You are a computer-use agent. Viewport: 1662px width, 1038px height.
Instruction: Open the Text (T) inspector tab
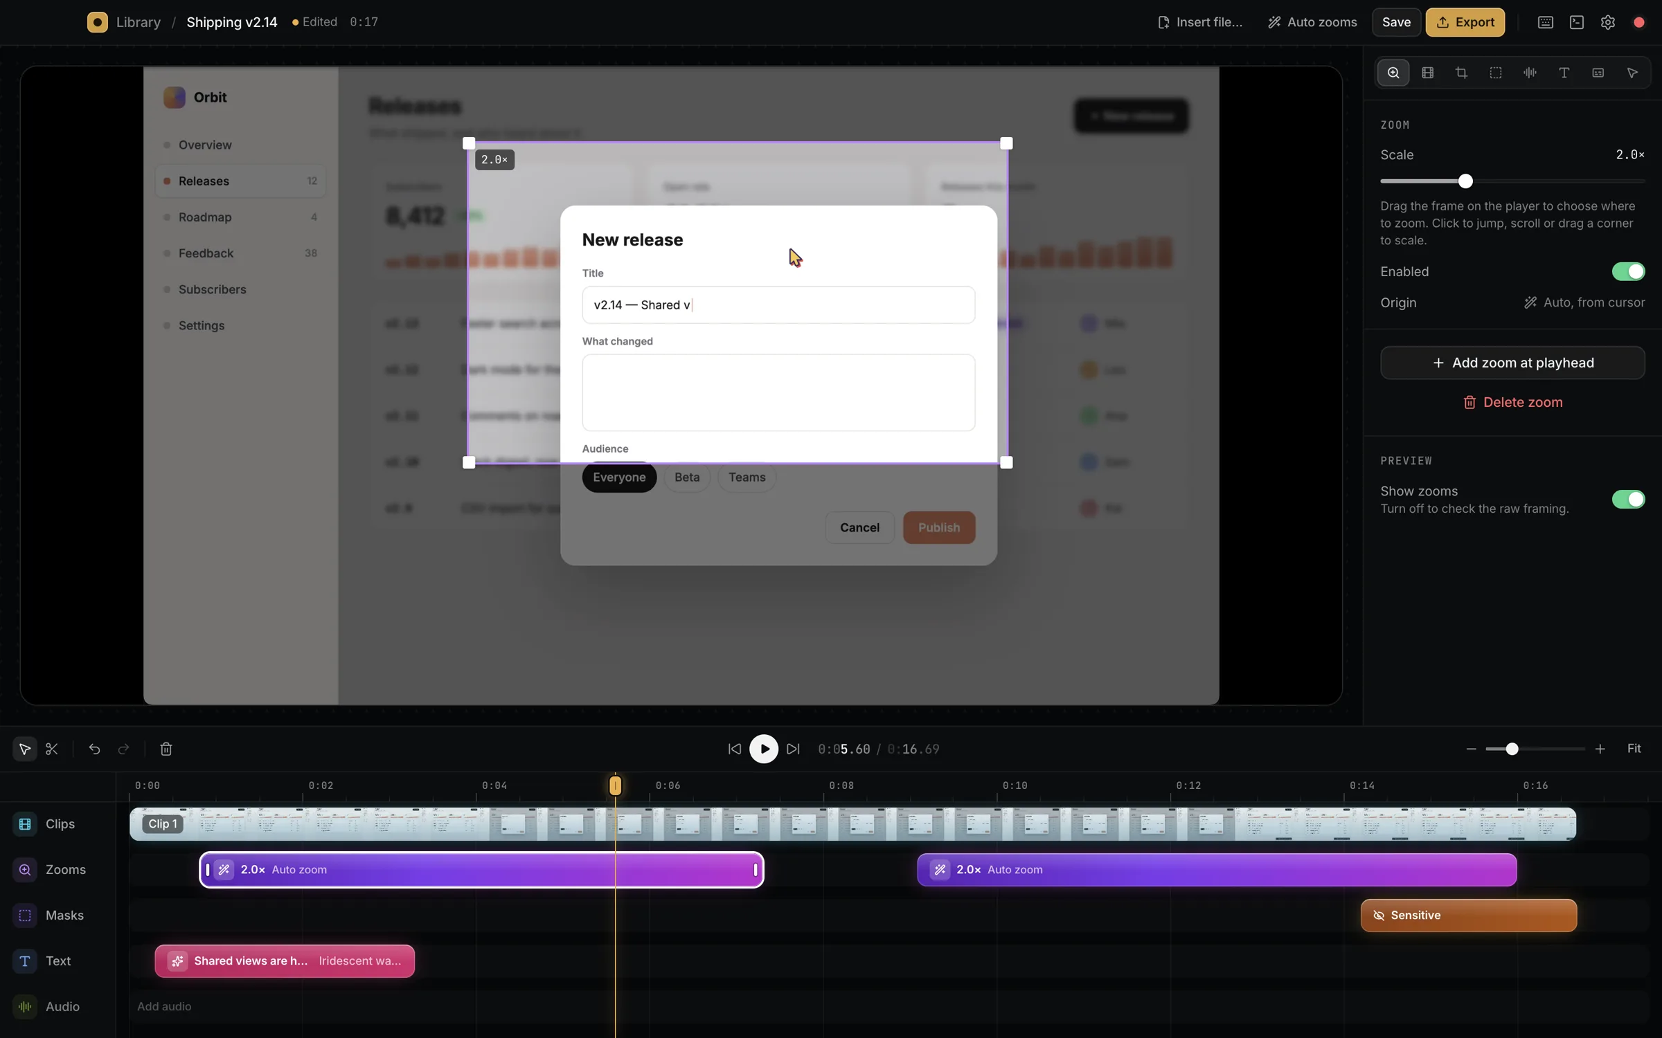pyautogui.click(x=1564, y=73)
